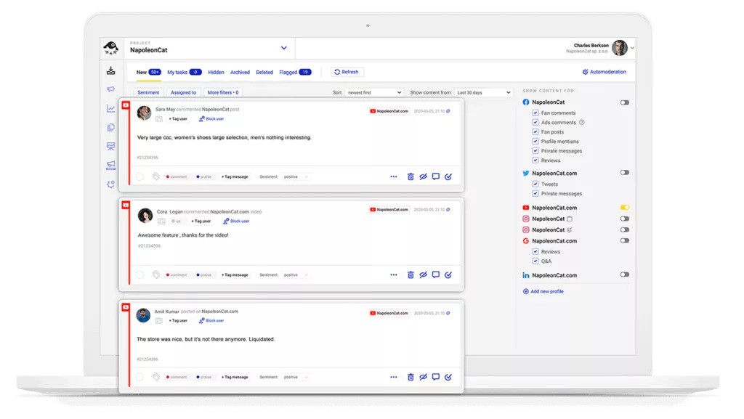Open the Inbox download icon in sidebar
Viewport: 744px width, 419px height.
110,70
